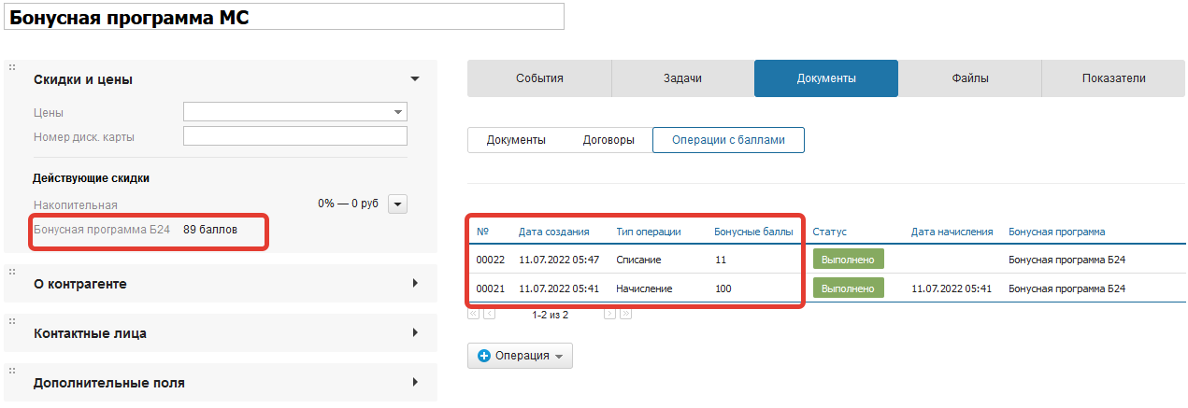
Task: Click the drag handle beside Контактные лица
Action: click(12, 321)
